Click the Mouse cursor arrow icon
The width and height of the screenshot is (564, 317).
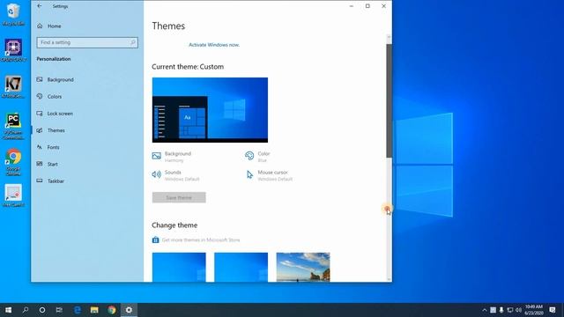[x=249, y=174]
